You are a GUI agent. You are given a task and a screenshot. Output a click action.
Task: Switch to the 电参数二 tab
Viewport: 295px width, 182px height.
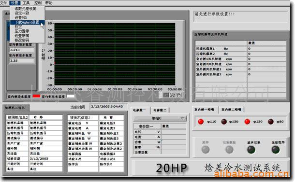click(x=160, y=110)
